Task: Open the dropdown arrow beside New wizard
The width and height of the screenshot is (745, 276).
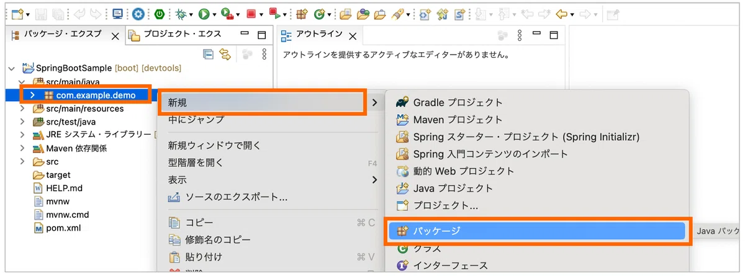Action: [x=29, y=14]
